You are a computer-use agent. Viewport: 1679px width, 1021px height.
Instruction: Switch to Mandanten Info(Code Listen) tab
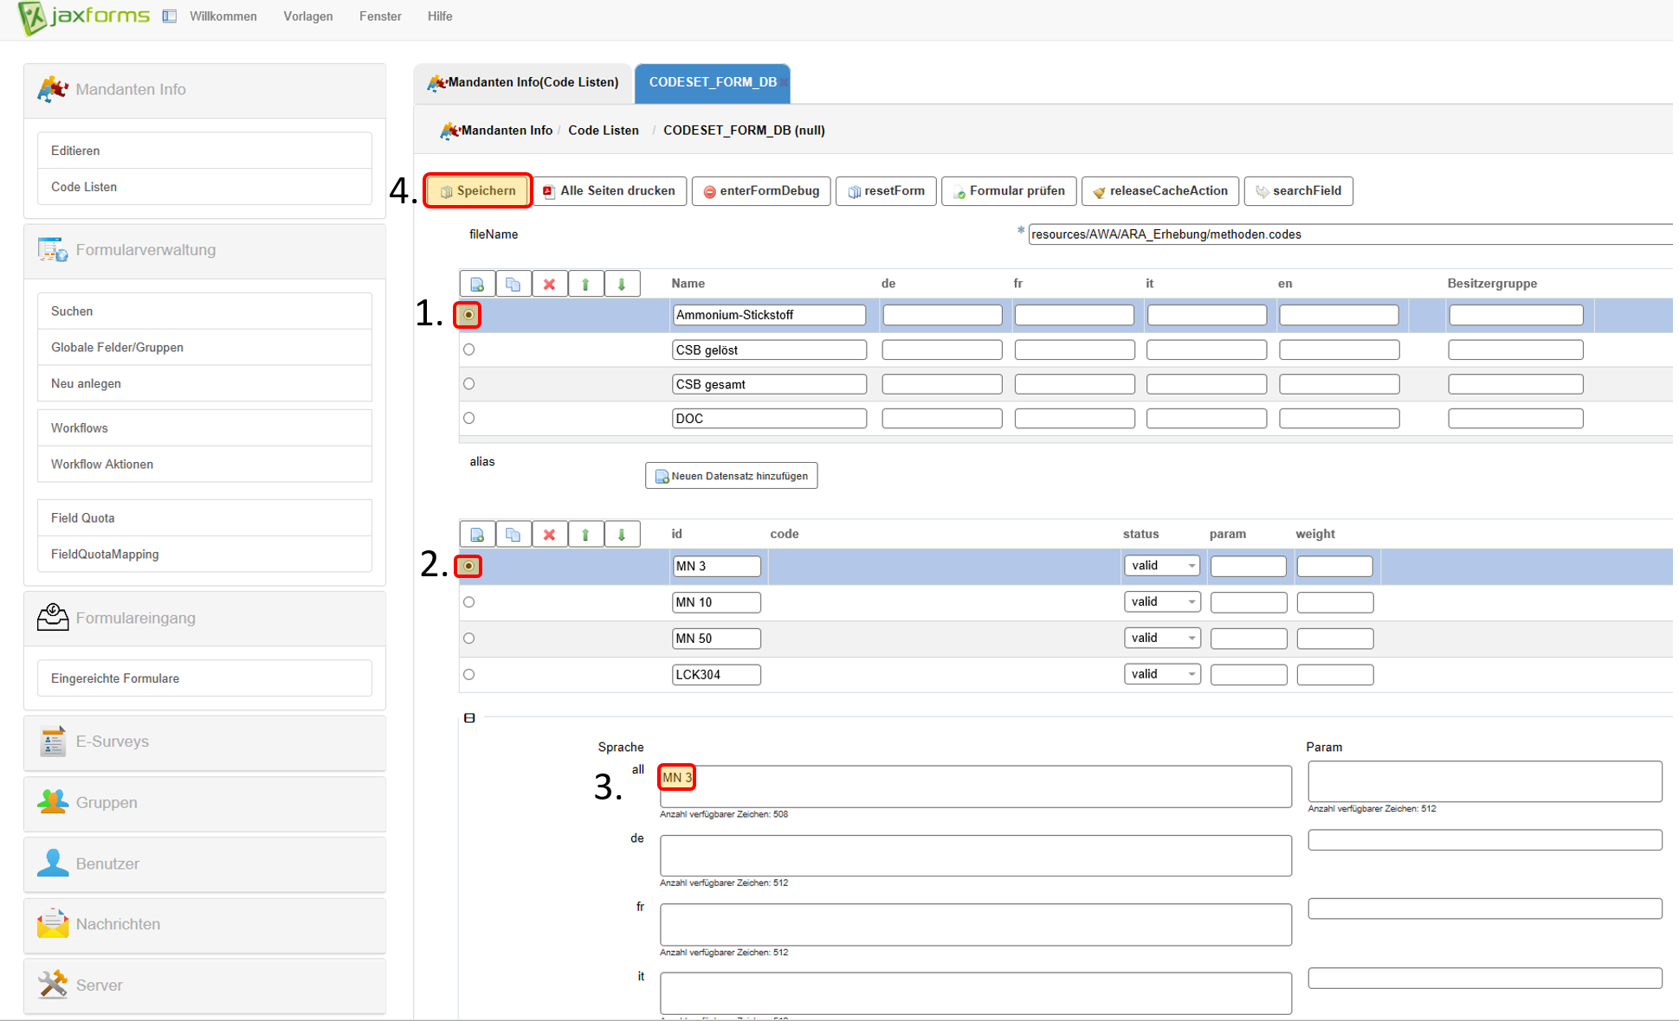pyautogui.click(x=523, y=82)
